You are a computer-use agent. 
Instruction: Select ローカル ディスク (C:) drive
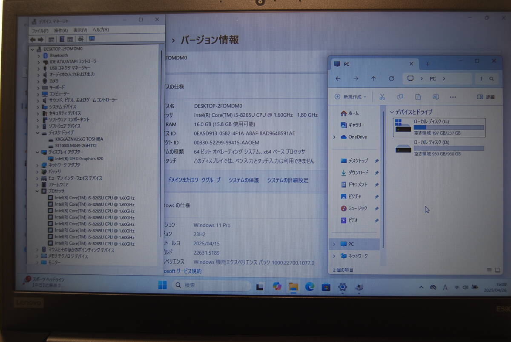[x=439, y=127]
